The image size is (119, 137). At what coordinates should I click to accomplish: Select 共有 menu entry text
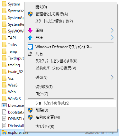[x=39, y=54]
